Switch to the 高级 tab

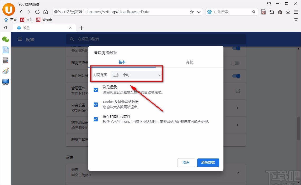click(189, 62)
